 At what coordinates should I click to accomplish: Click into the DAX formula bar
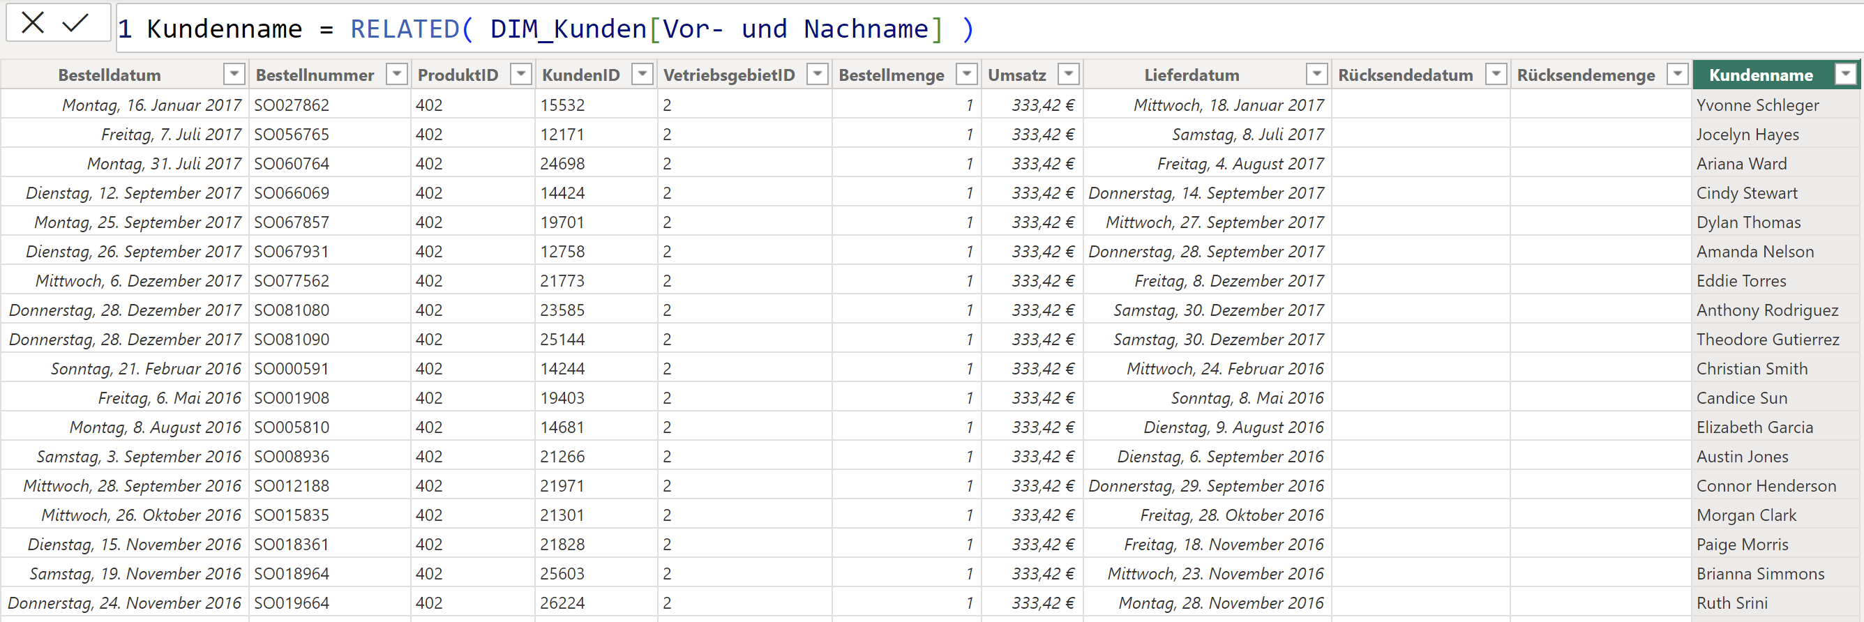tap(989, 28)
